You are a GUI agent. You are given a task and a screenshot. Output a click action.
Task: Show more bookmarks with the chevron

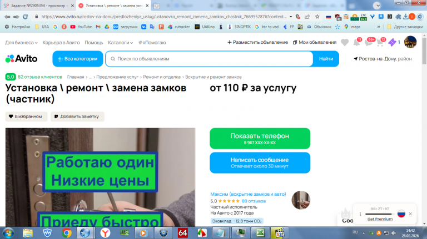pyautogui.click(x=379, y=27)
